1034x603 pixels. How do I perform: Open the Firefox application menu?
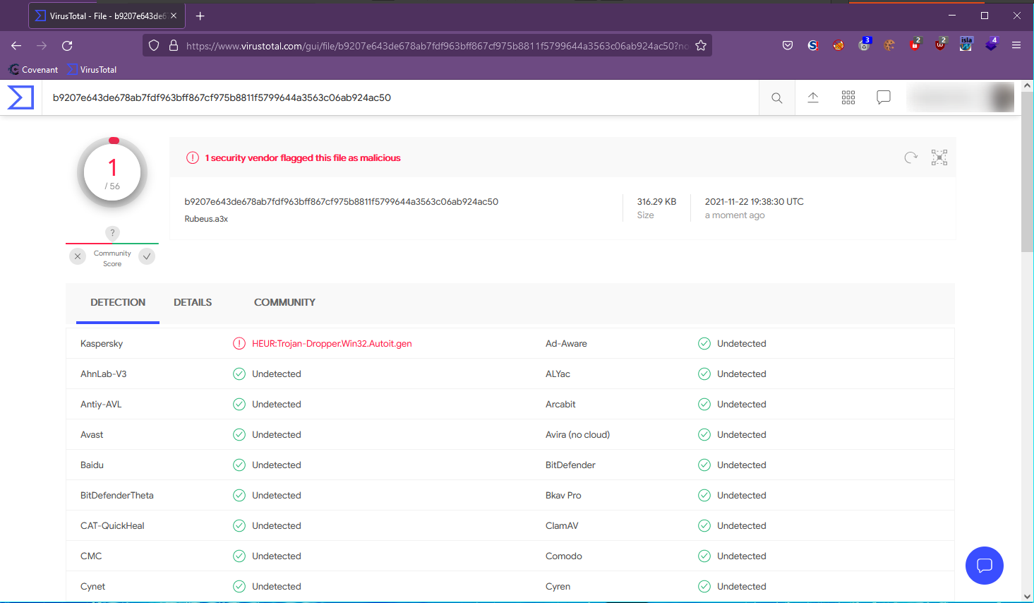[1016, 45]
